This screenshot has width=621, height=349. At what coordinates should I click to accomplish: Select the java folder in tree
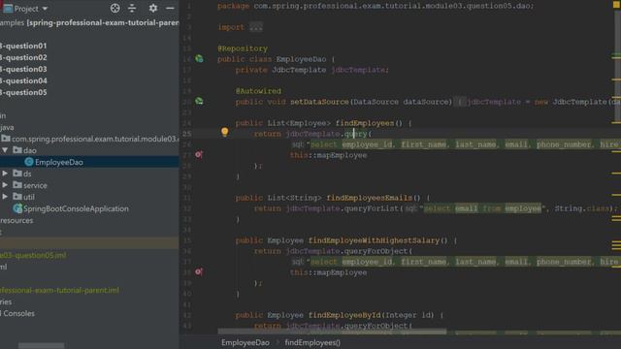pos(7,127)
